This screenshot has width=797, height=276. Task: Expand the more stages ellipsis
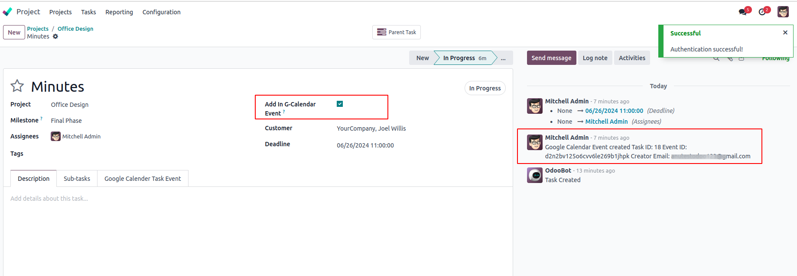click(503, 58)
